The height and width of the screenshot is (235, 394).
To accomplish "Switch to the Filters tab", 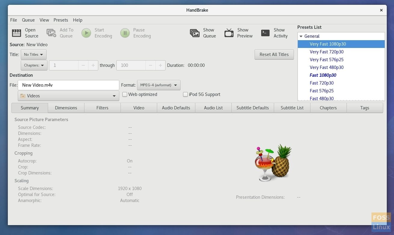I will (102, 108).
